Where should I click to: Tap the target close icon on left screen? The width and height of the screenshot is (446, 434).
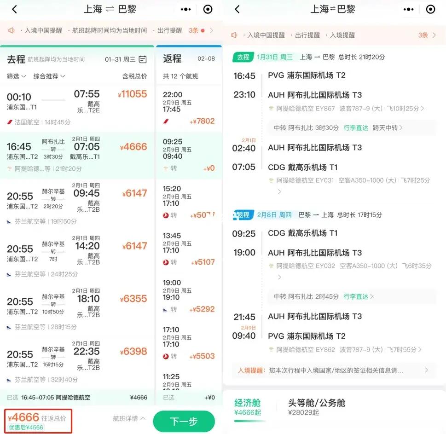pyautogui.click(x=208, y=9)
